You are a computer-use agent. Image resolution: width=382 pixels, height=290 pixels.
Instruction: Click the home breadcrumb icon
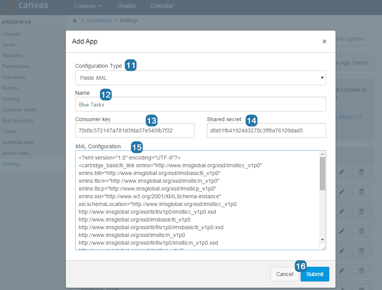75,21
